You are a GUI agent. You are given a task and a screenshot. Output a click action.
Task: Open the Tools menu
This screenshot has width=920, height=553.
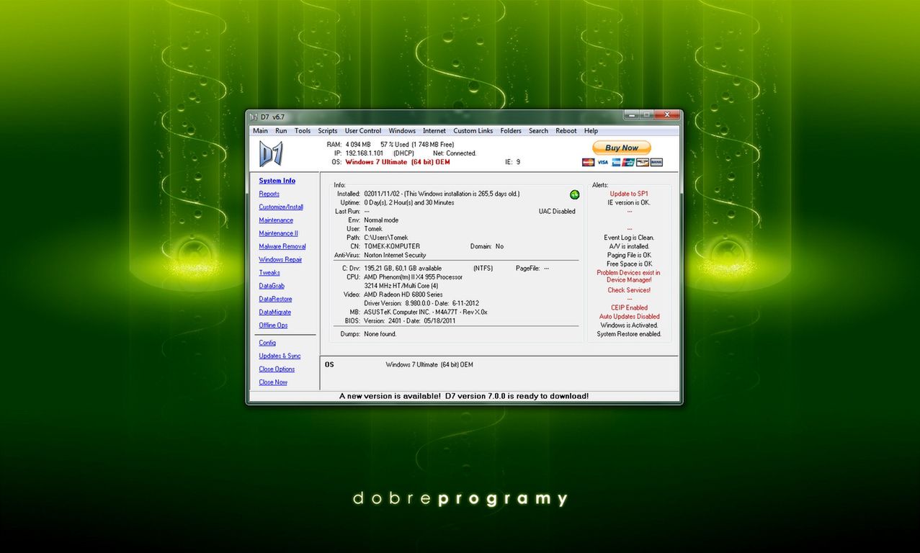[x=303, y=131]
